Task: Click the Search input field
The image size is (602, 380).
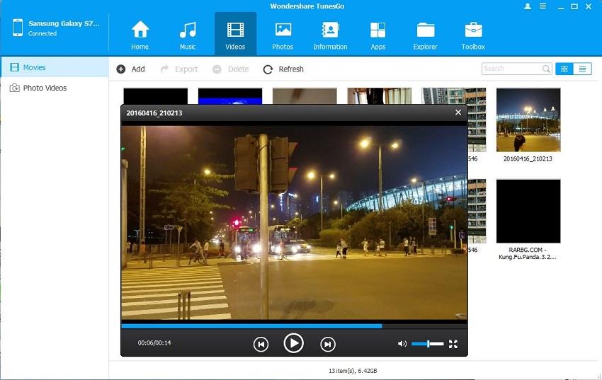Action: tap(511, 69)
